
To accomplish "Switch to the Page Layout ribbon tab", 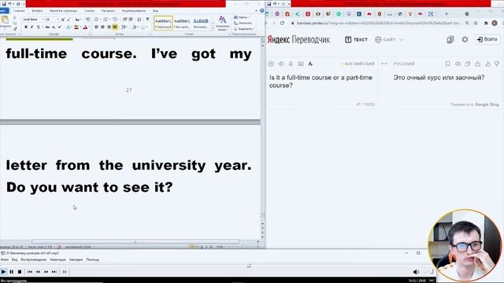I will click(x=63, y=11).
